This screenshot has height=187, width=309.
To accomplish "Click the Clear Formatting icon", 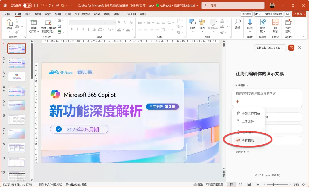I will [x=131, y=23].
